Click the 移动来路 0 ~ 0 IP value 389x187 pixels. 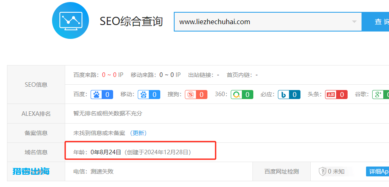(170, 75)
